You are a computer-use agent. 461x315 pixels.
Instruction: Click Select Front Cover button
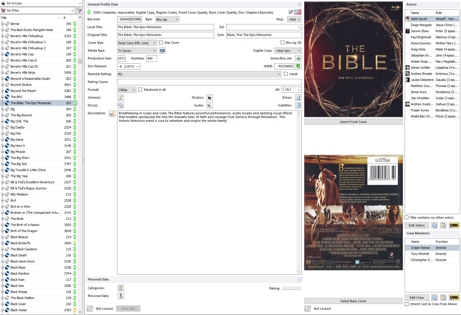click(x=353, y=122)
